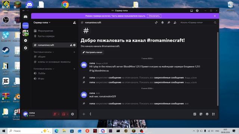The height and width of the screenshot is (134, 239).
Task: Select the romaminecraft channel
Action: click(55, 45)
